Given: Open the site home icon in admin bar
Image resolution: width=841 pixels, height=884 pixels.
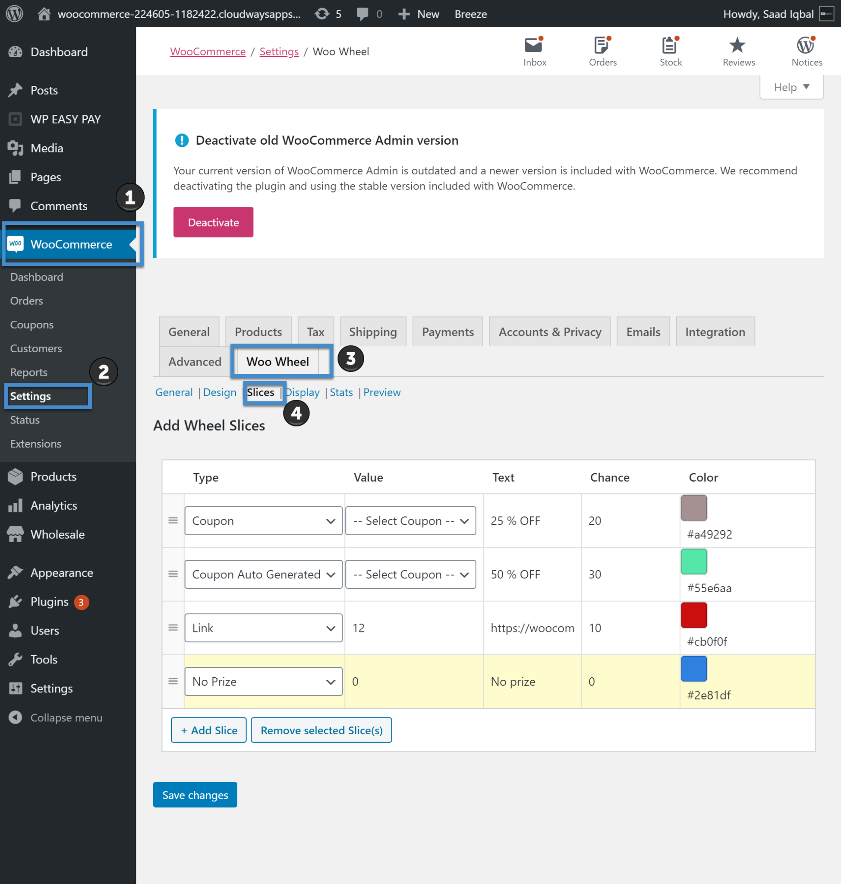Looking at the screenshot, I should pos(44,14).
